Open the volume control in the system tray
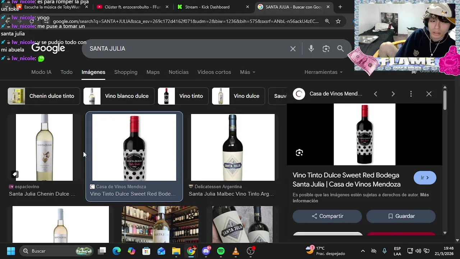The height and width of the screenshot is (259, 460). pyautogui.click(x=418, y=251)
